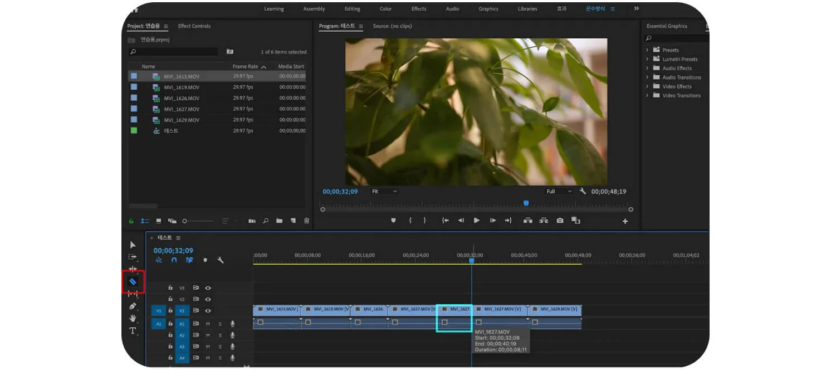Viewport: 831px width, 371px height.
Task: Click the Lift button
Action: pos(527,221)
